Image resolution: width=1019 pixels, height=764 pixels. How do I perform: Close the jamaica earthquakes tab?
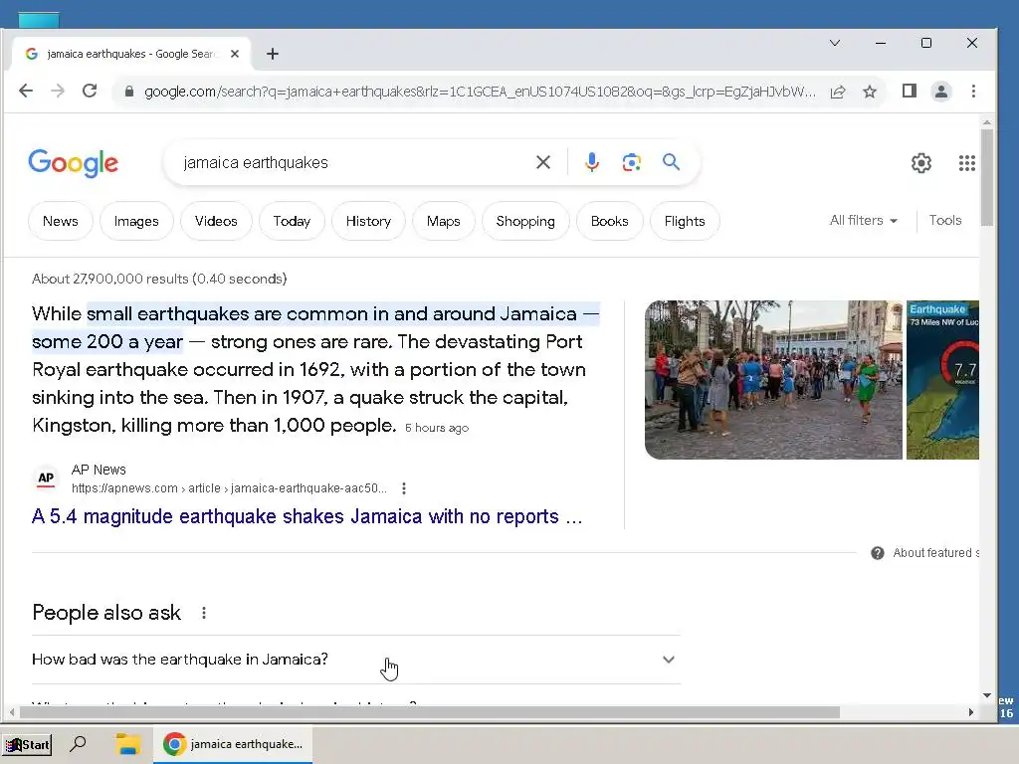[x=235, y=54]
